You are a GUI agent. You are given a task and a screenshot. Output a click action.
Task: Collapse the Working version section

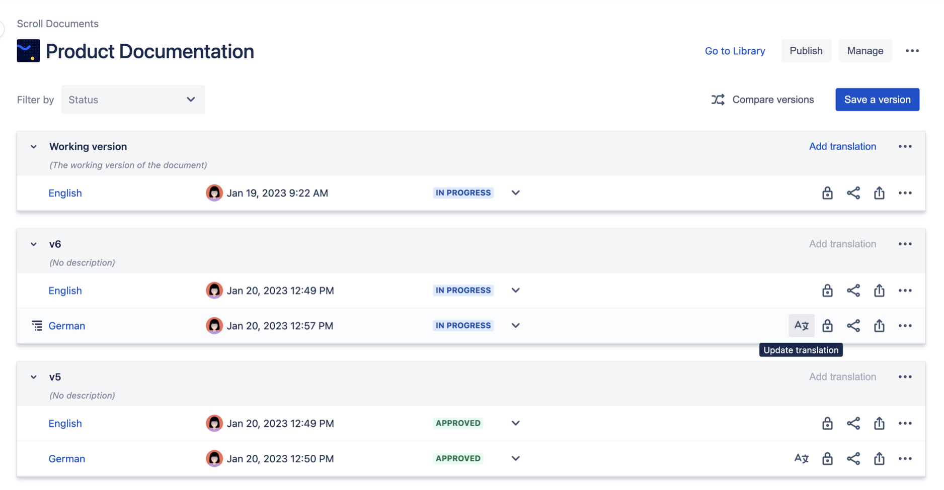(34, 147)
